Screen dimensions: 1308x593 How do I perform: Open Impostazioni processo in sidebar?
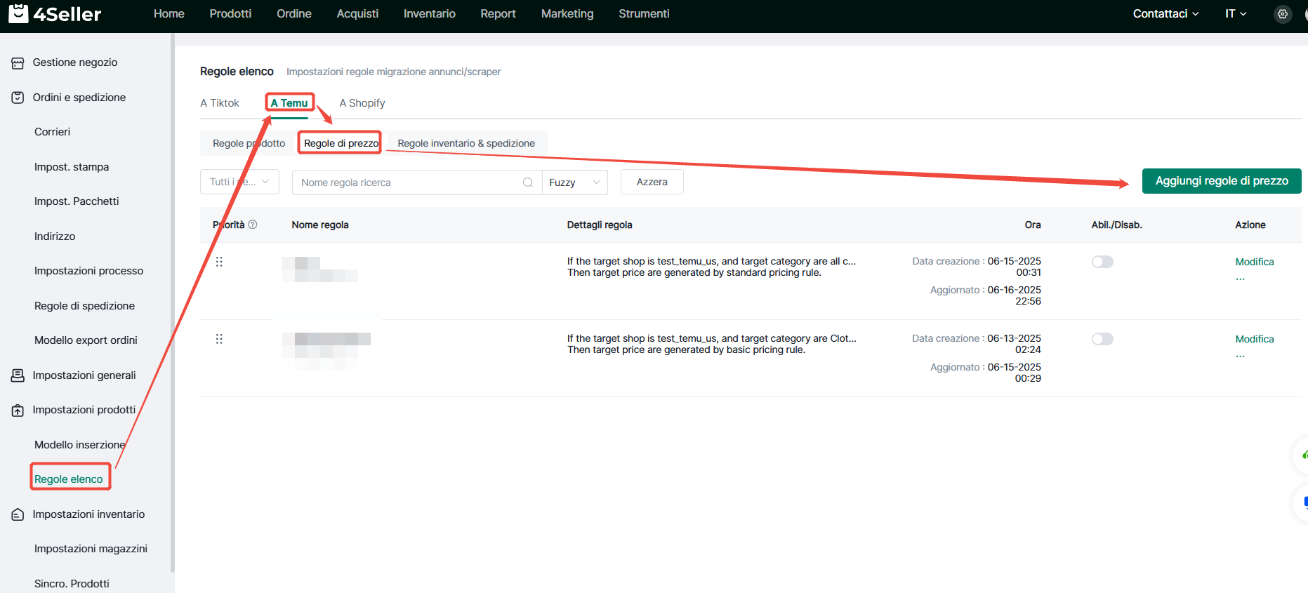88,271
